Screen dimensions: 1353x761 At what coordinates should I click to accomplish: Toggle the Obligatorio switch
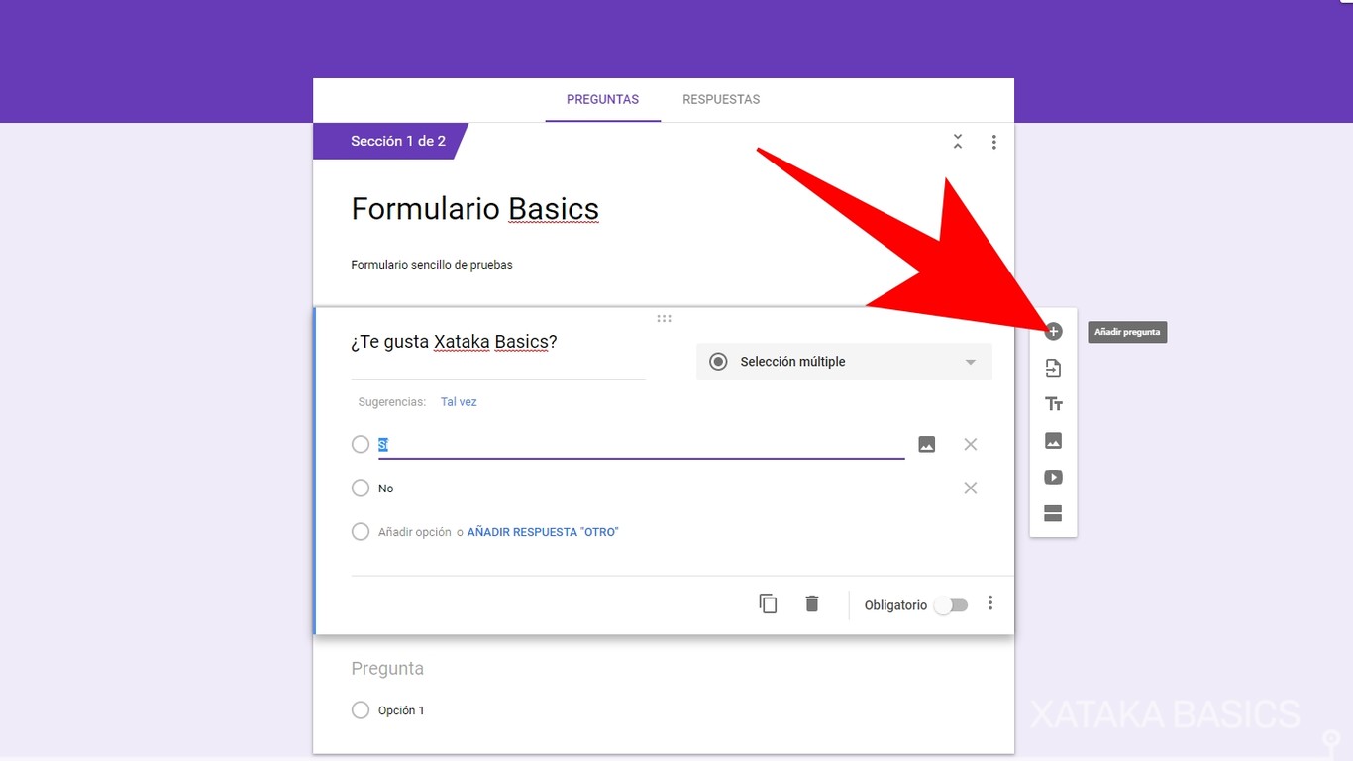[951, 605]
